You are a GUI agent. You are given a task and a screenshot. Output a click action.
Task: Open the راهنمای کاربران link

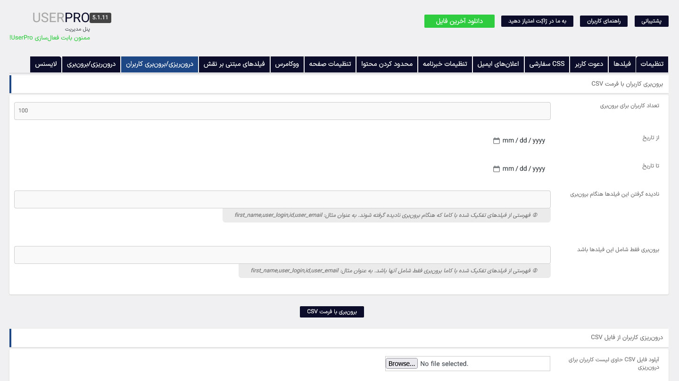tap(604, 21)
